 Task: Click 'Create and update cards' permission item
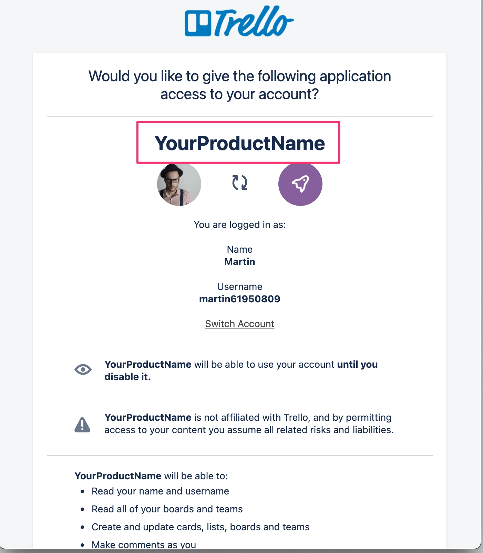(x=201, y=527)
